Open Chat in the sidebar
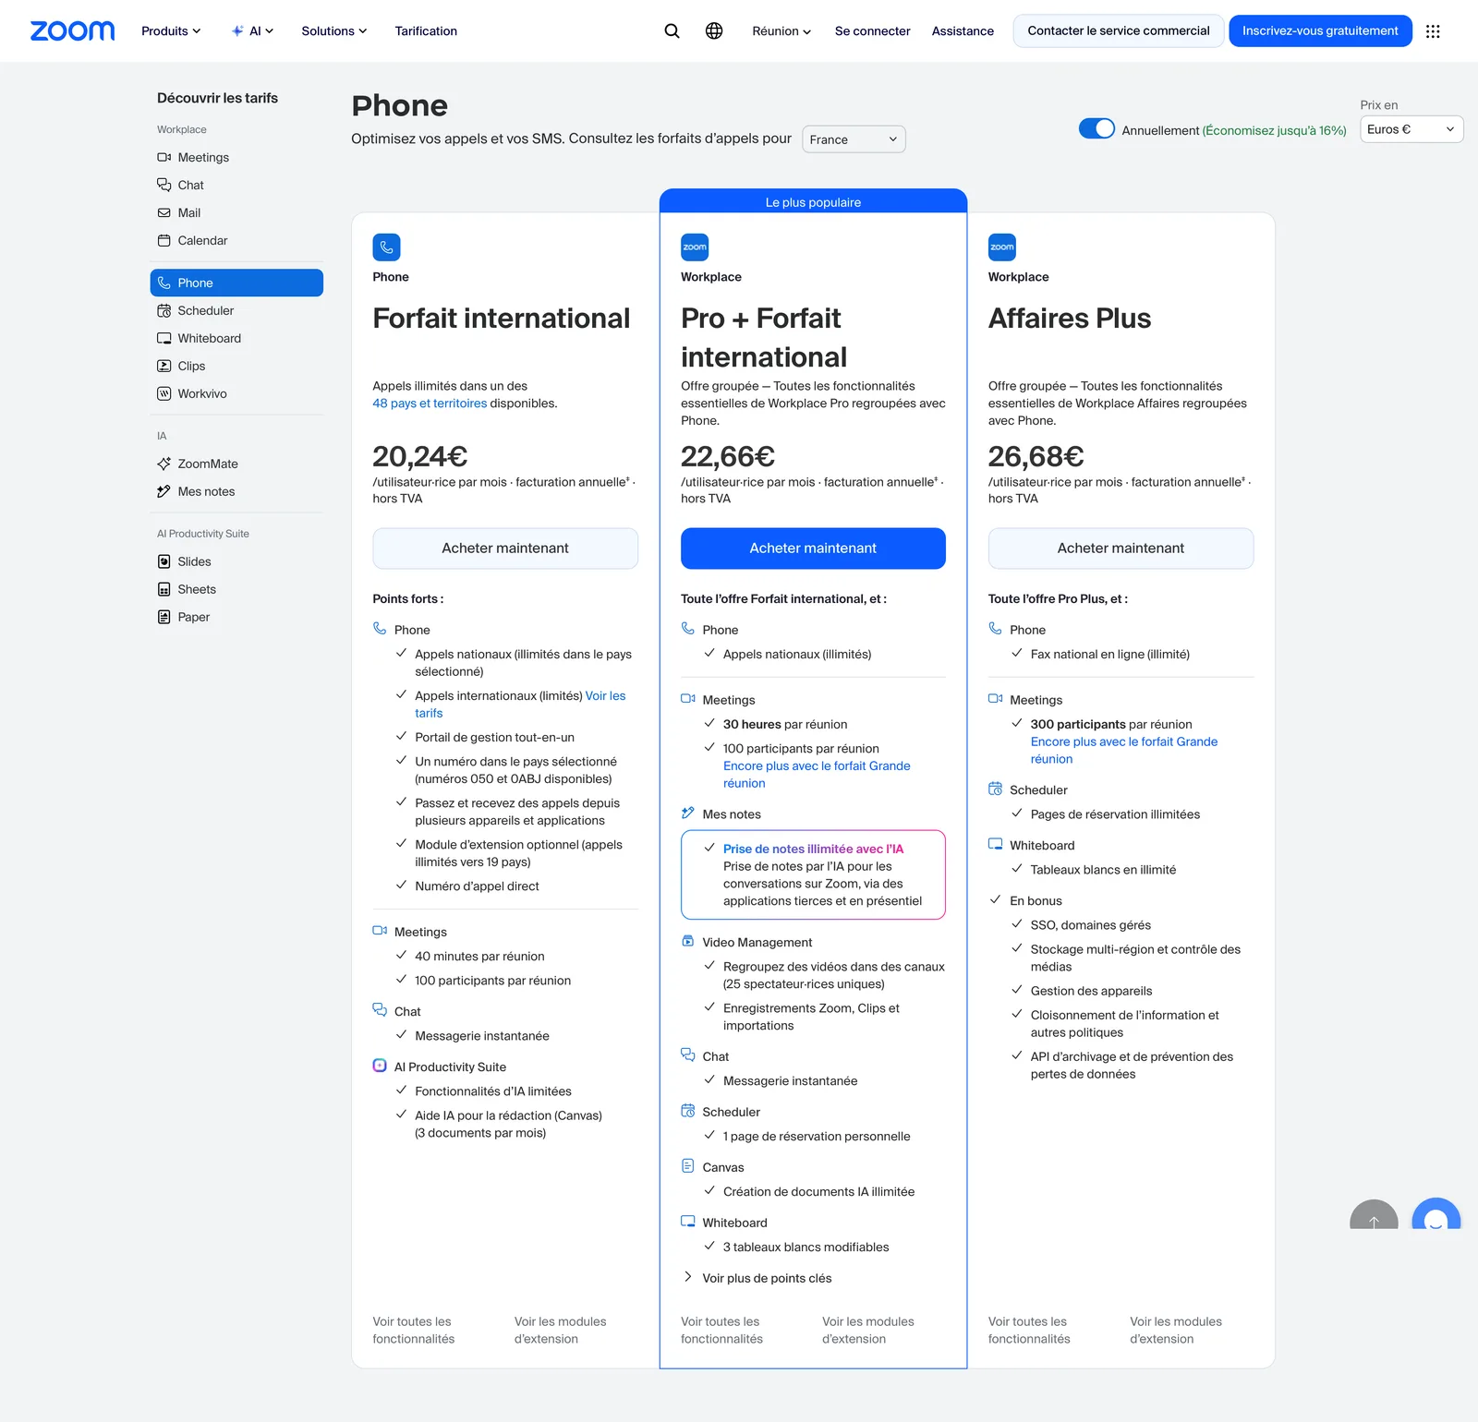 [x=236, y=186]
